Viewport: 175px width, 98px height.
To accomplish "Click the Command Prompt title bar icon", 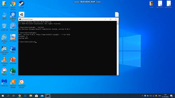I will [20, 19].
